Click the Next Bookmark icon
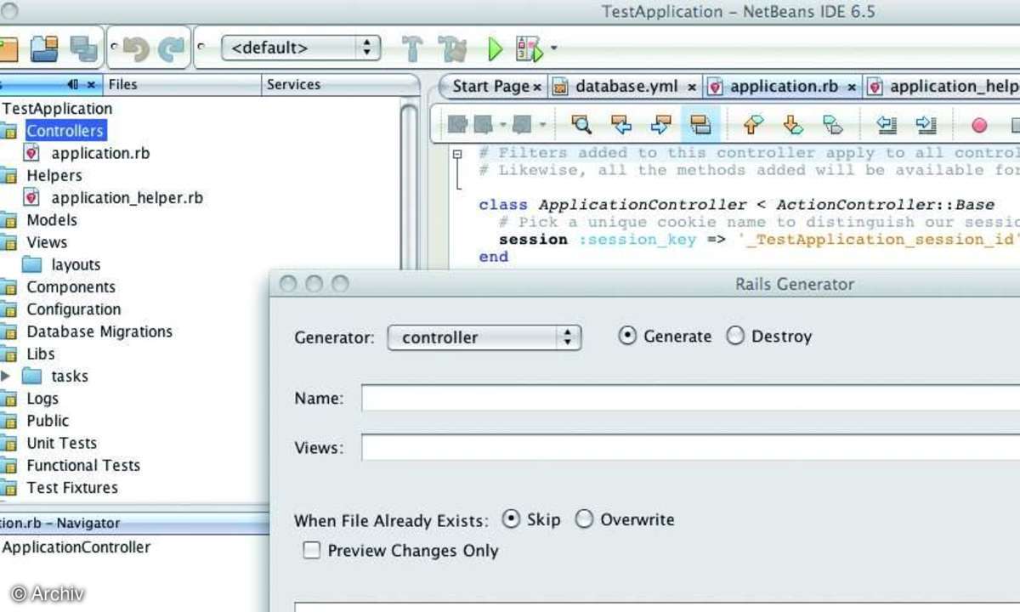 792,125
